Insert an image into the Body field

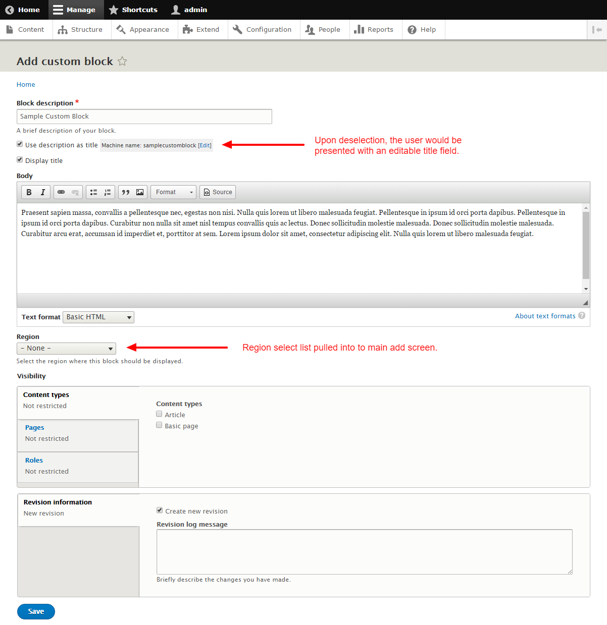coord(139,192)
